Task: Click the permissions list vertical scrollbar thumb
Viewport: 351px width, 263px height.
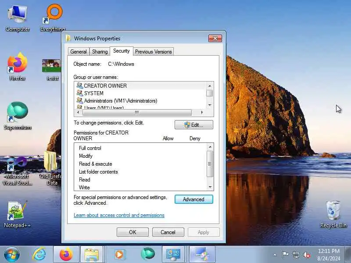Action: point(210,163)
